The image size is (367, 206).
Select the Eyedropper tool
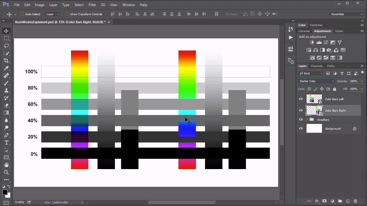pos(6,68)
